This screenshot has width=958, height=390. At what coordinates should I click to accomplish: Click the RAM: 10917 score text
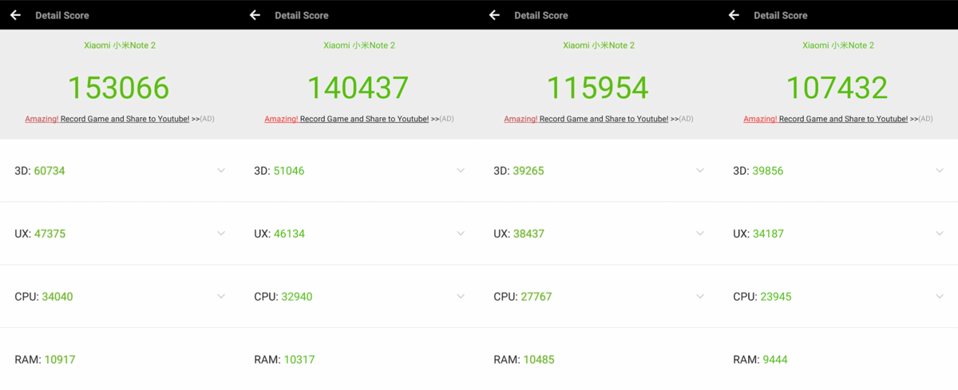click(45, 360)
